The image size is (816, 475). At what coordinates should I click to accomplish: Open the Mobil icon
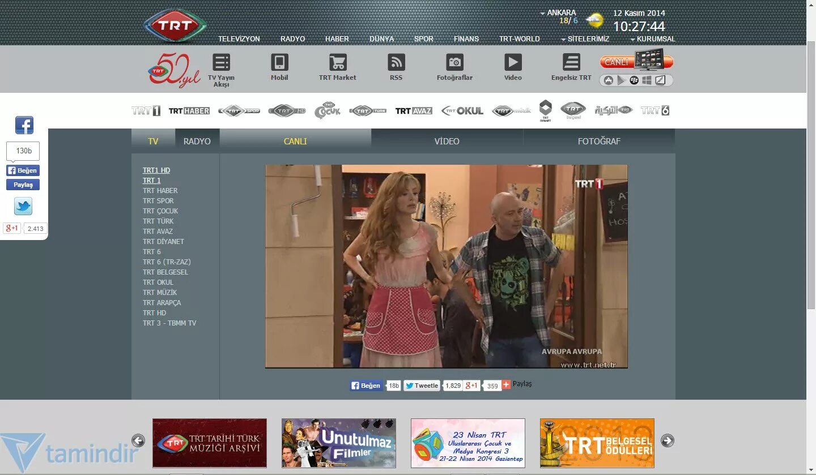coord(279,62)
